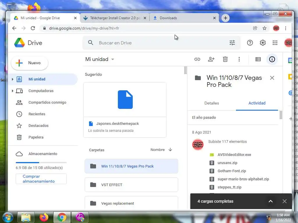The width and height of the screenshot is (298, 223).
Task: Switch to the Detalles tab
Action: pos(212,103)
